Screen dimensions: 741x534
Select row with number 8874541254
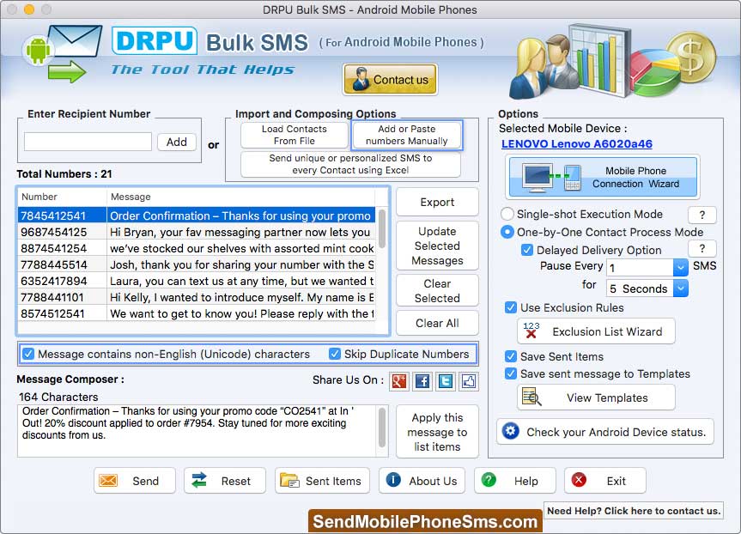197,248
